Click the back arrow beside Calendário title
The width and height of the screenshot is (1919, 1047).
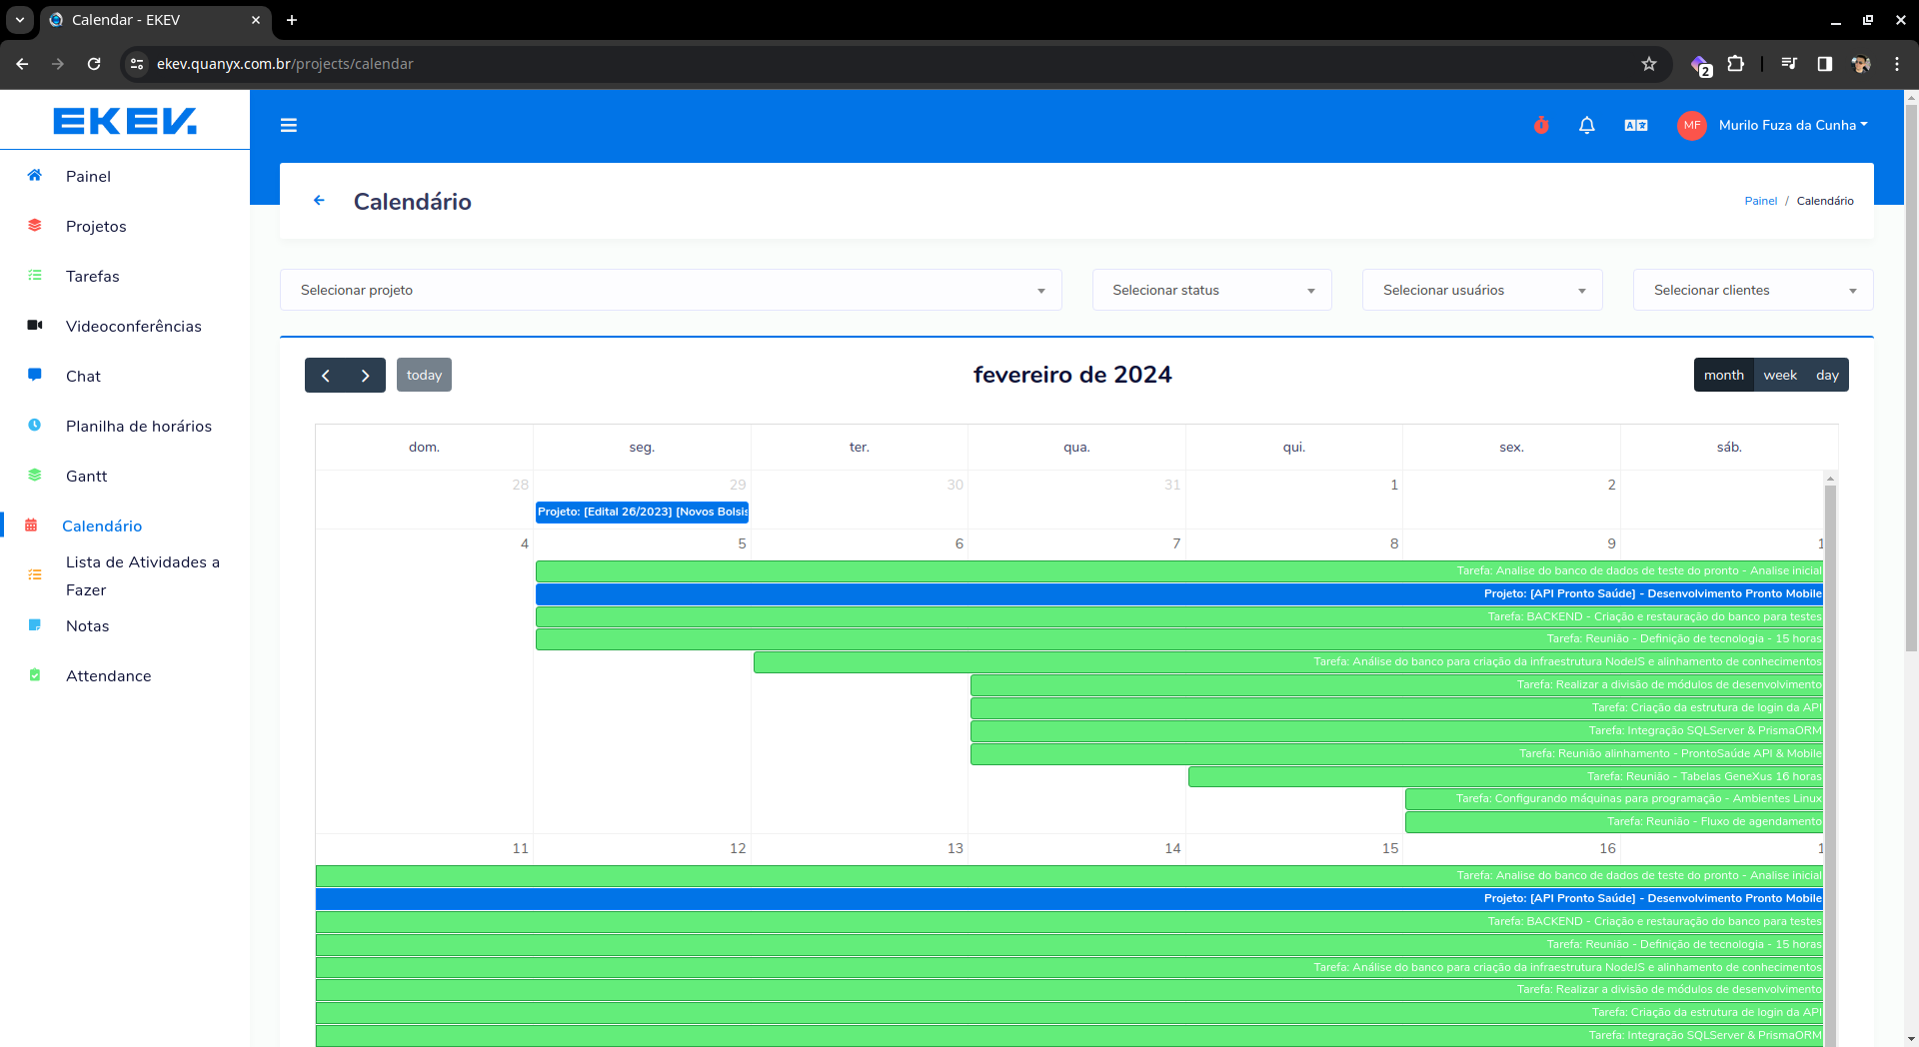(319, 201)
